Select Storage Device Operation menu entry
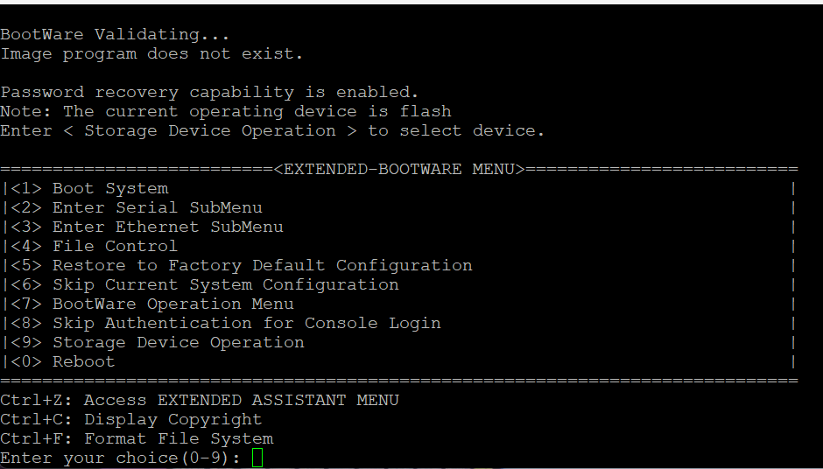Screen dimensions: 823x469 tap(178, 342)
